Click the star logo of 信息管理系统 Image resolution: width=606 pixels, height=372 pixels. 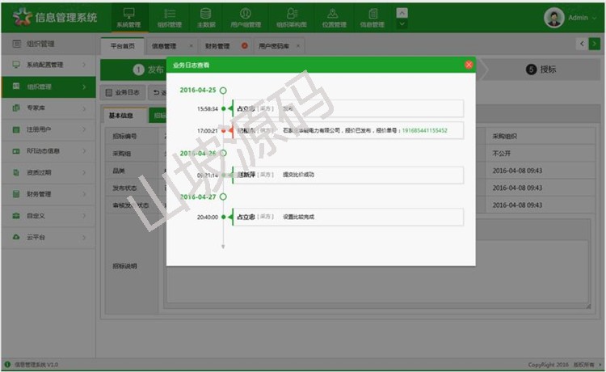click(22, 17)
